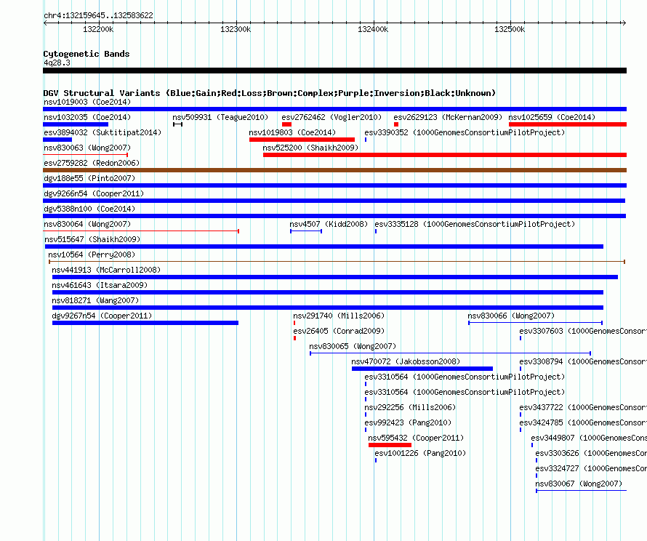Click nsv818271 (Wang2007) label
Image resolution: width=647 pixels, height=541 pixels.
point(95,300)
